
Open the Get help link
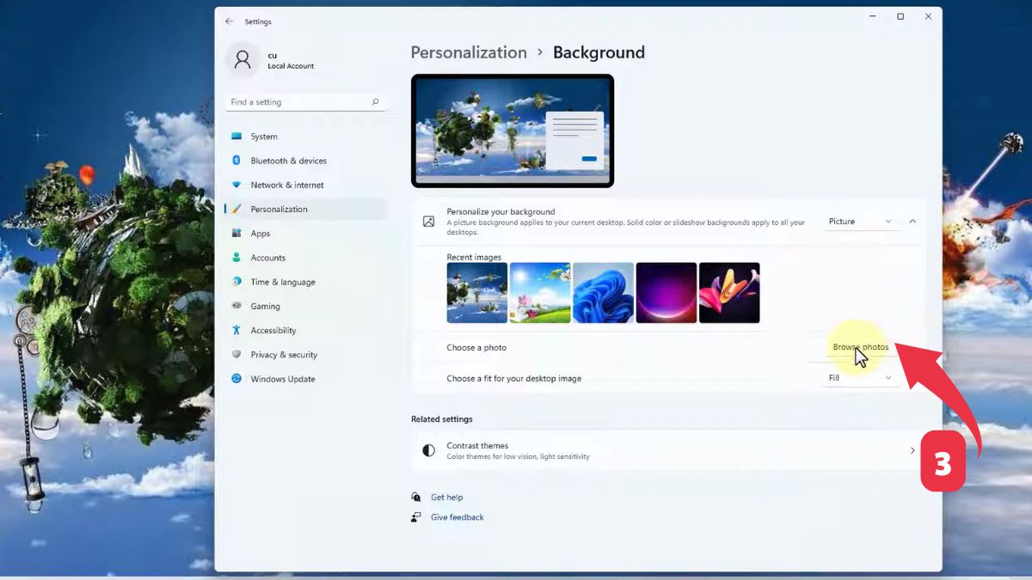point(445,497)
